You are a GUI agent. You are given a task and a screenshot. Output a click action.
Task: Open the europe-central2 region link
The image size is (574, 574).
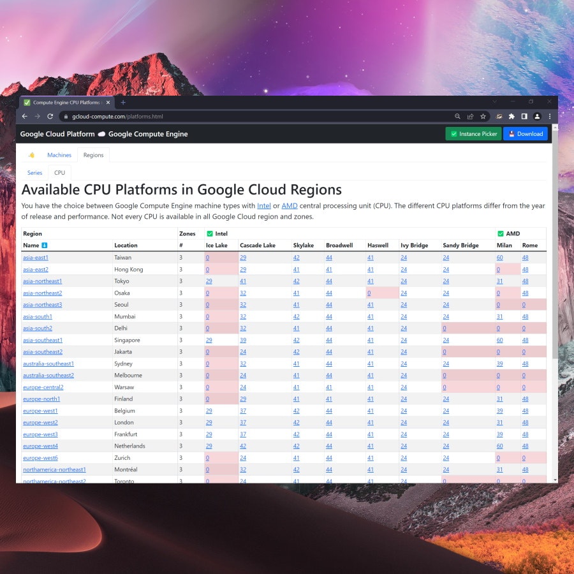(43, 387)
